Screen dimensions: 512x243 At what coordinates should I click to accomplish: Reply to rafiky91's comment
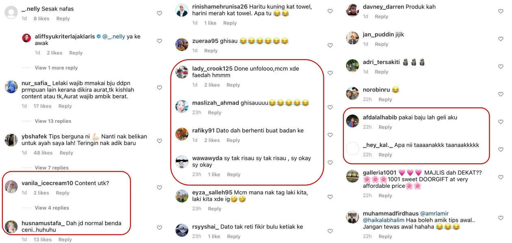pyautogui.click(x=233, y=140)
